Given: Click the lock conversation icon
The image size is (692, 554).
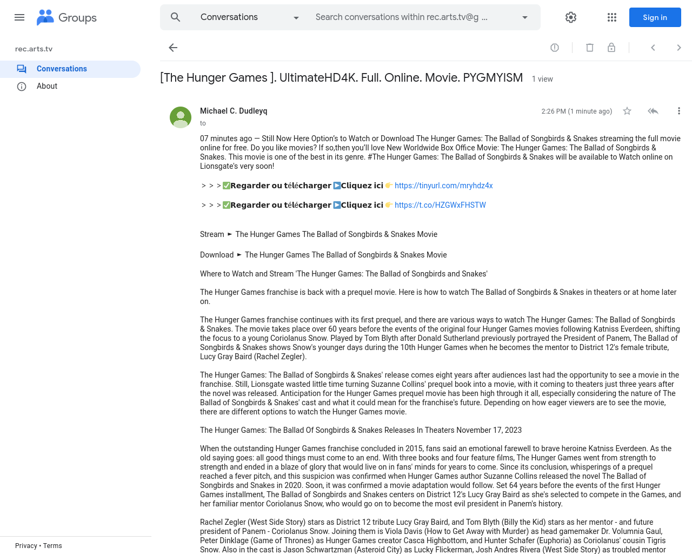Looking at the screenshot, I should tap(611, 48).
